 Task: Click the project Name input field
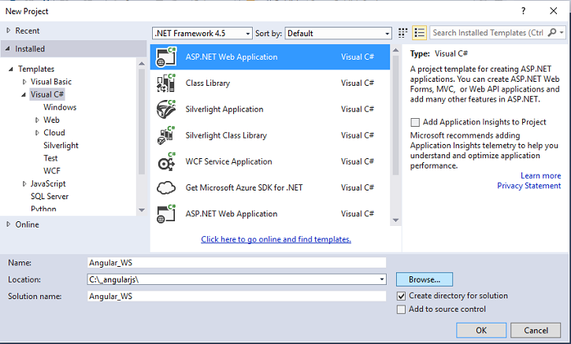(x=237, y=263)
